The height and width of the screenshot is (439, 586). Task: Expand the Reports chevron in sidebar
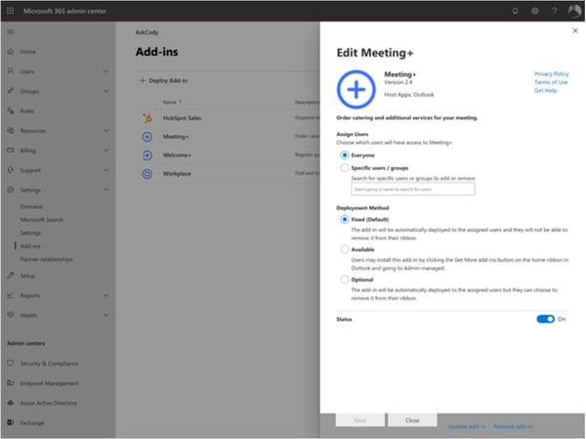(106, 295)
